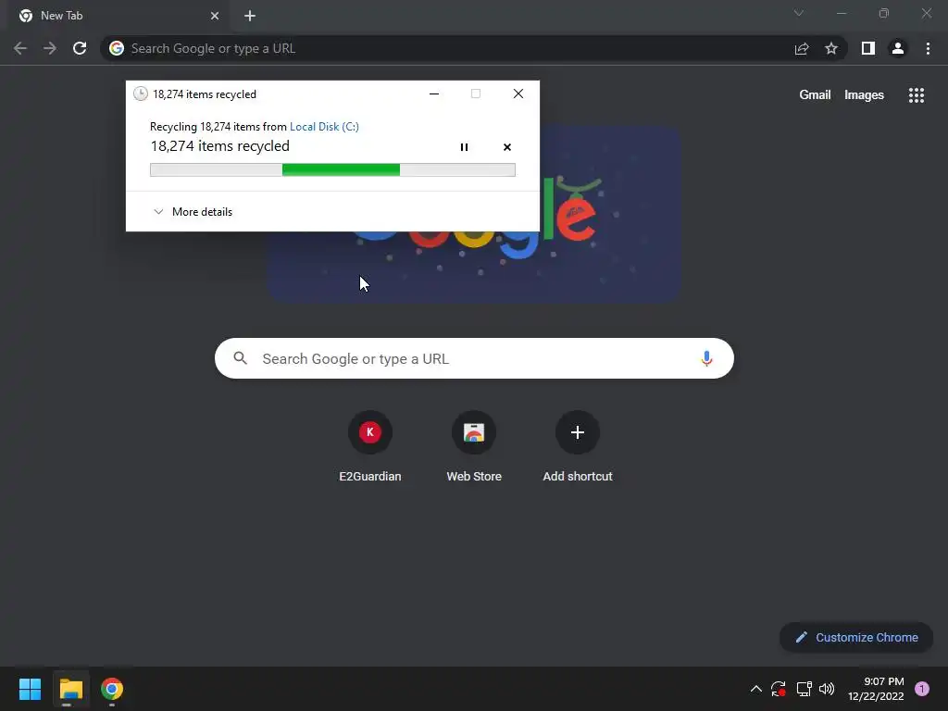Viewport: 948px width, 711px height.
Task: Click the sync status tray icon
Action: coord(778,689)
